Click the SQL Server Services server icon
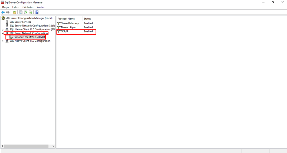This screenshot has width=287, height=153. coord(7,22)
